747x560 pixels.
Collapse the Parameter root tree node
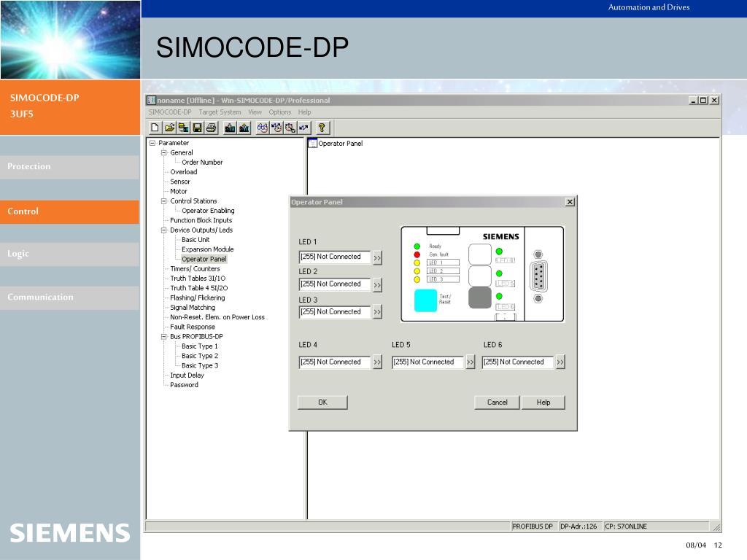(x=152, y=143)
